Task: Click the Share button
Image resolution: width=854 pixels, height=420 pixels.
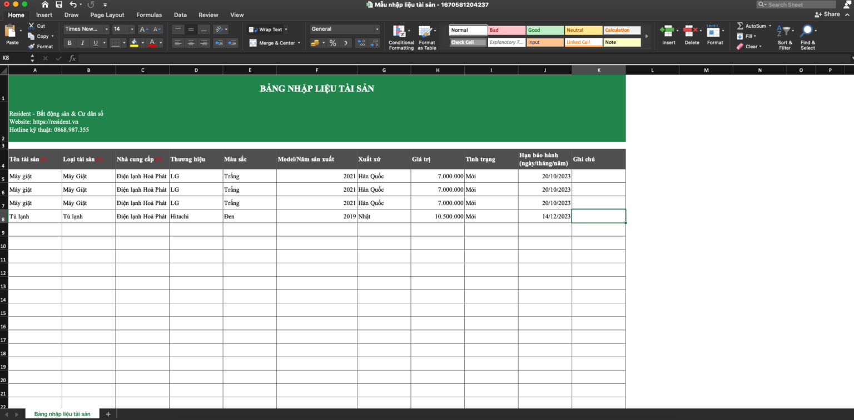Action: (x=827, y=14)
